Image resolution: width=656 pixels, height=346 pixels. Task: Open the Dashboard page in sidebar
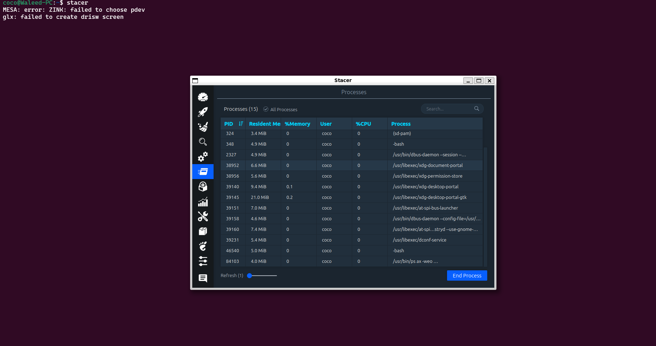click(203, 97)
